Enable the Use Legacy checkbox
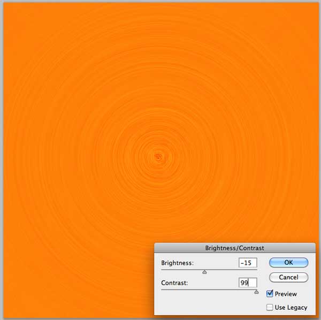Image resolution: width=321 pixels, height=320 pixels. pyautogui.click(x=270, y=307)
